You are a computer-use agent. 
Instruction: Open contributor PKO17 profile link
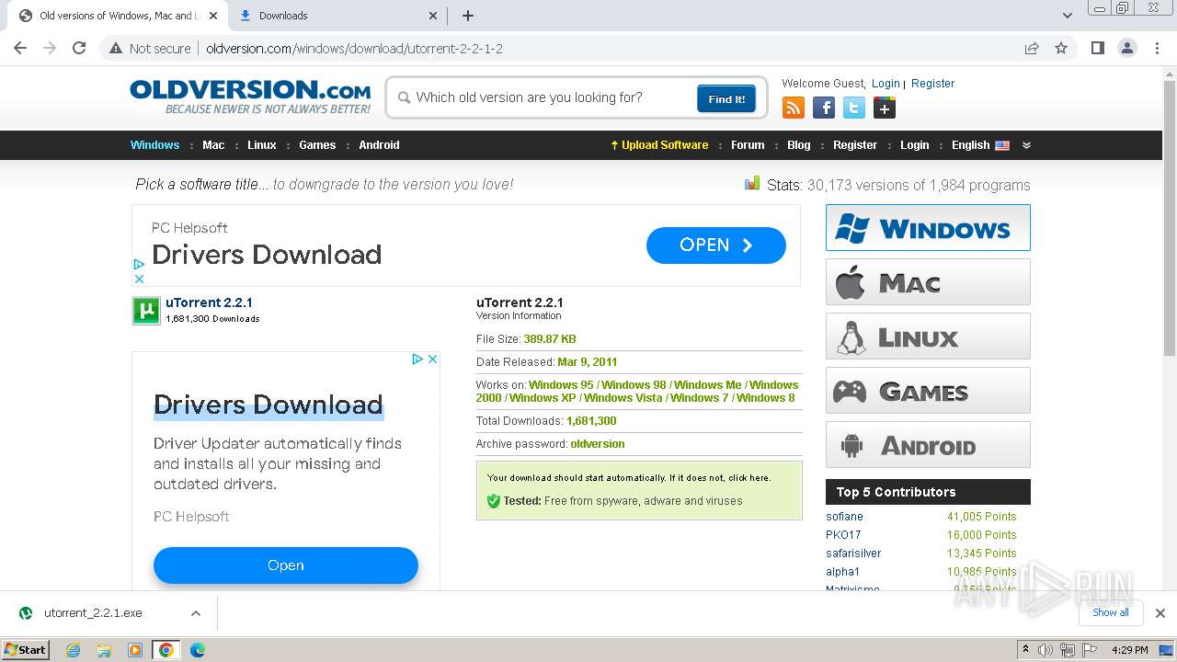843,535
